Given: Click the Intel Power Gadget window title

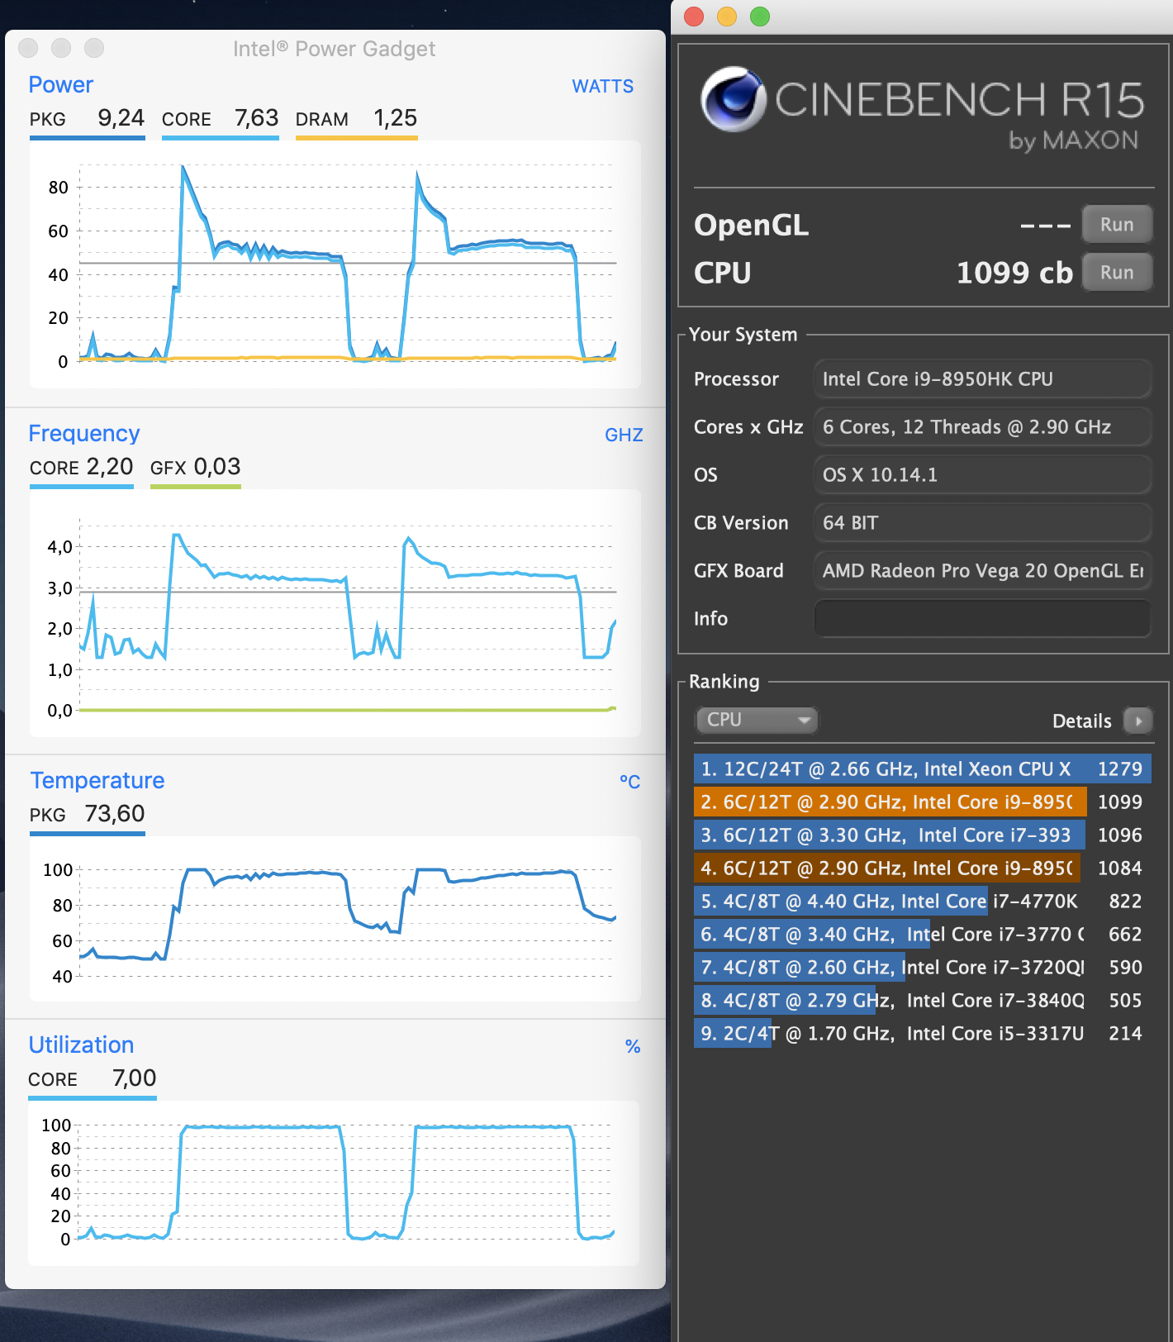Looking at the screenshot, I should [334, 49].
